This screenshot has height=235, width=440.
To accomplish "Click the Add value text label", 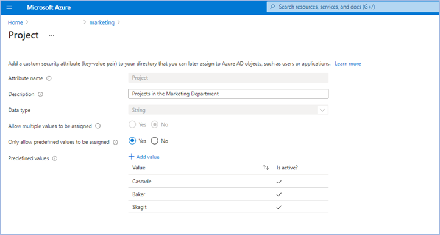I will click(x=148, y=157).
